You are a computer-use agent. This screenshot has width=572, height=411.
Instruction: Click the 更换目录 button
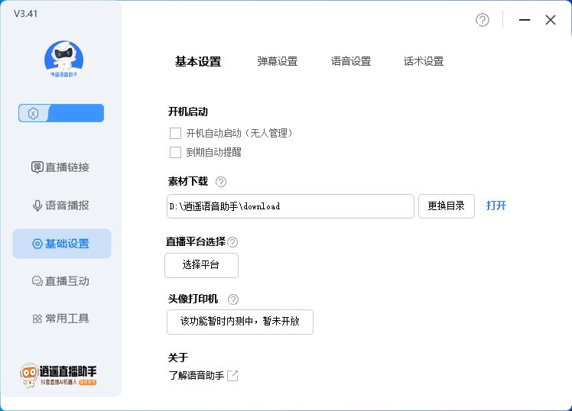[x=447, y=205]
